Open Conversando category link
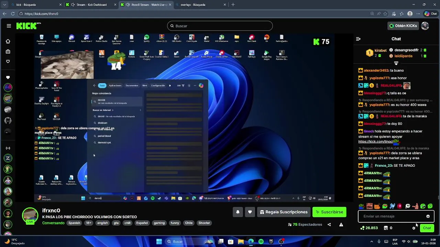 click(53, 223)
